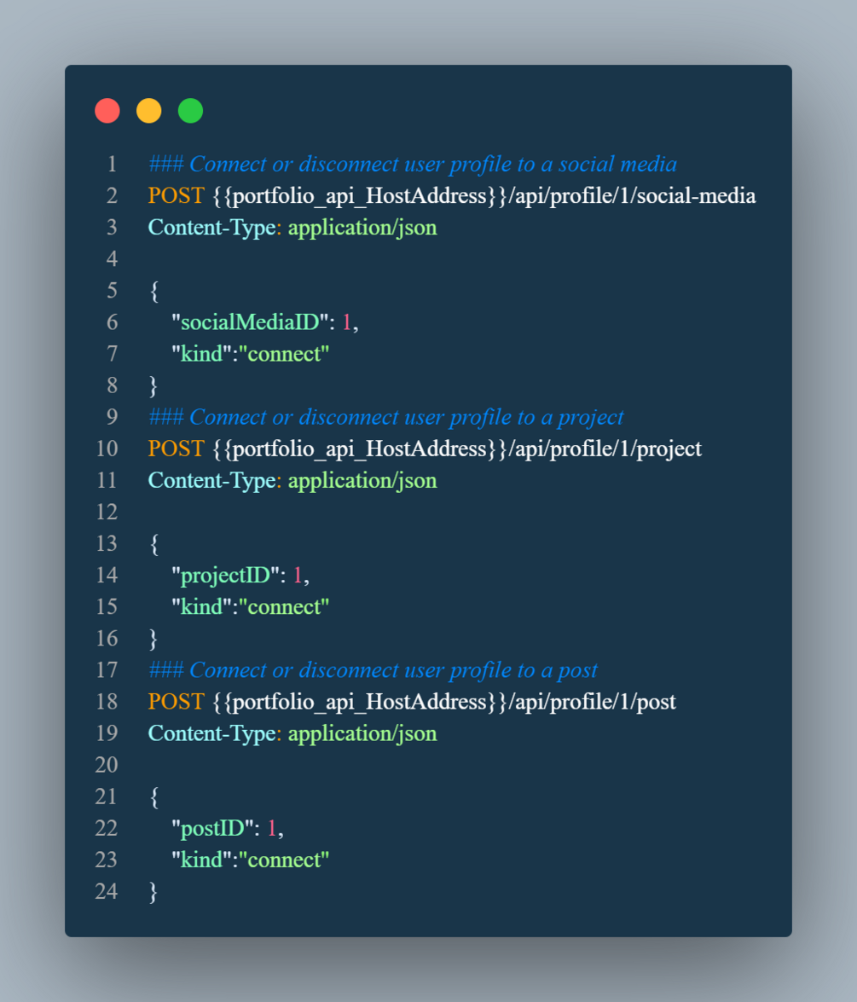Click the POST keyword on line 10
The image size is (857, 1002).
176,448
